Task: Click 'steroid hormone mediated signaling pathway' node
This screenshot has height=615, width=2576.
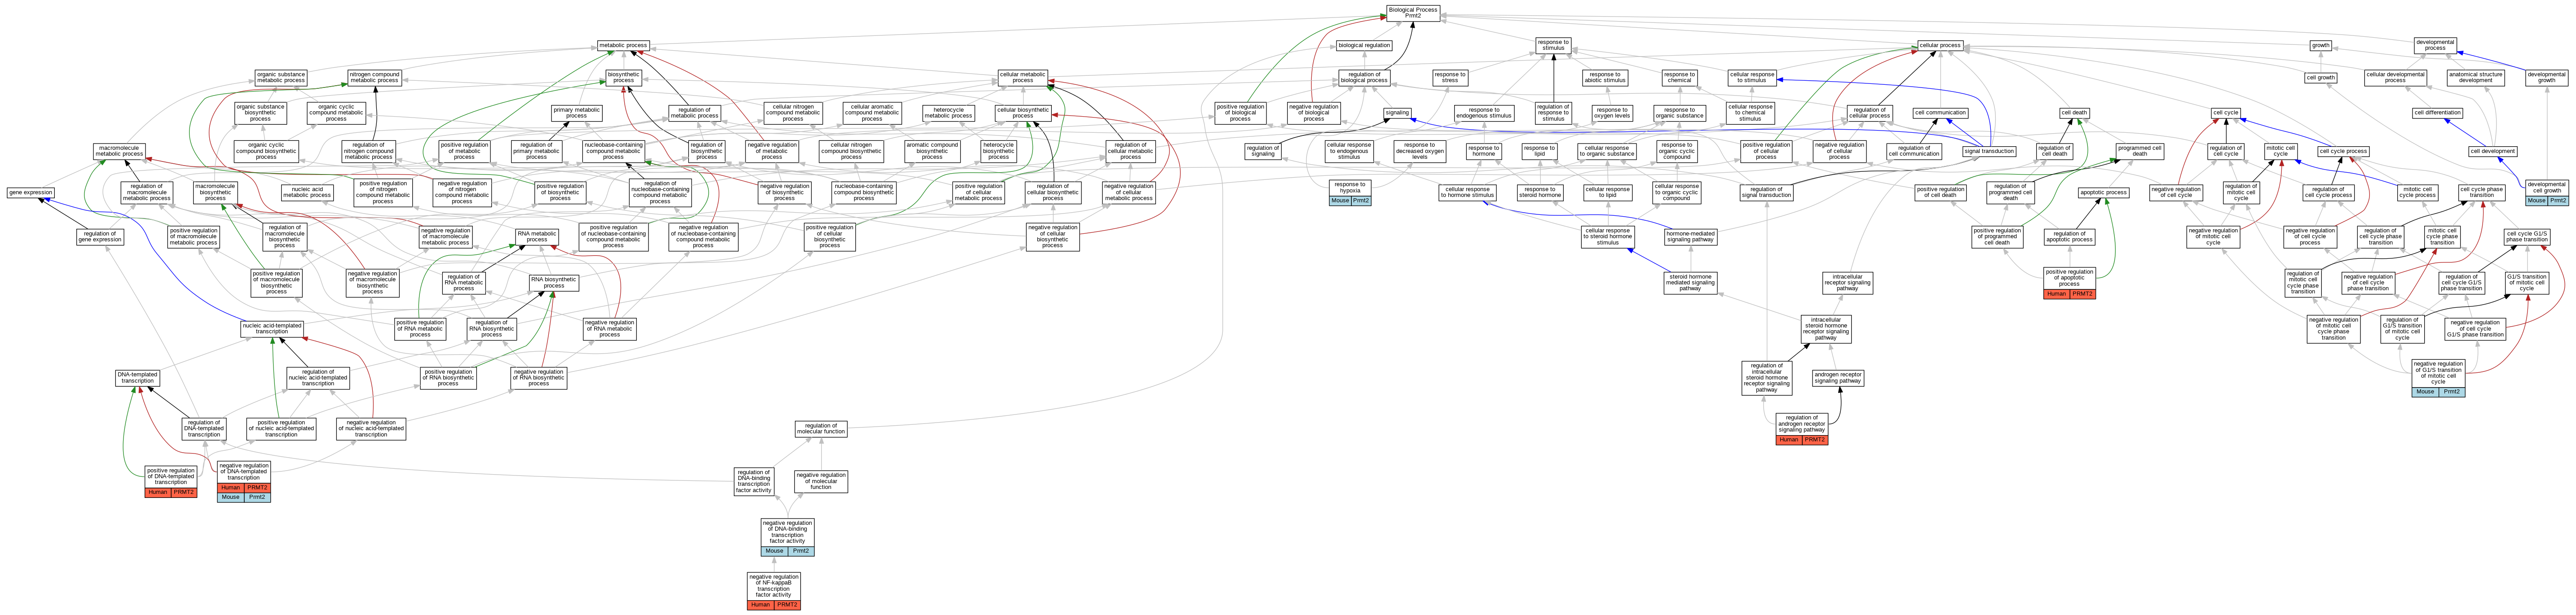Action: [1690, 283]
